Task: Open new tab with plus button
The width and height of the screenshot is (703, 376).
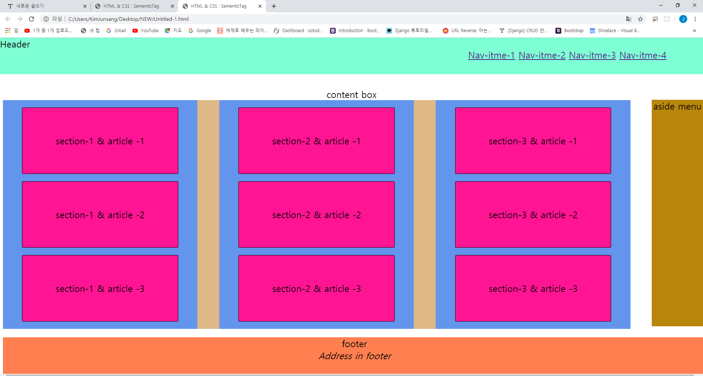Action: pyautogui.click(x=274, y=6)
